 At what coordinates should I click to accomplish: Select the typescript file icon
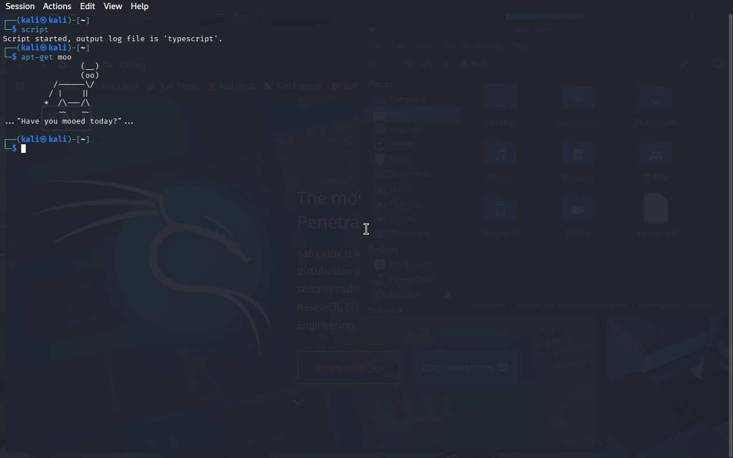tap(656, 208)
